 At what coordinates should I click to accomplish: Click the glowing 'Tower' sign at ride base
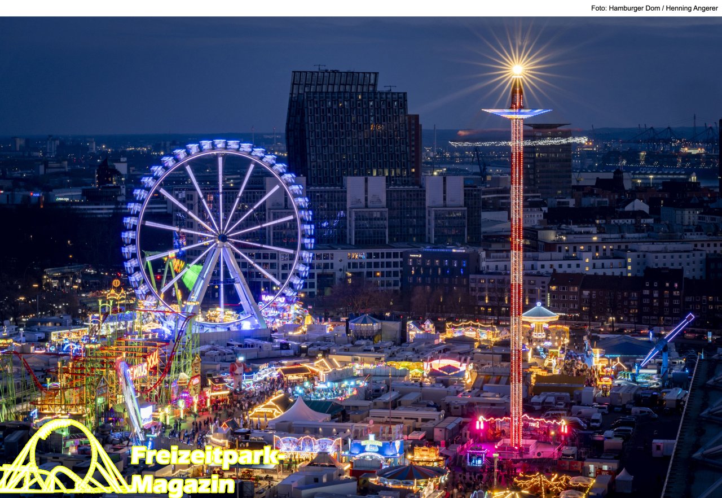pos(533,423)
